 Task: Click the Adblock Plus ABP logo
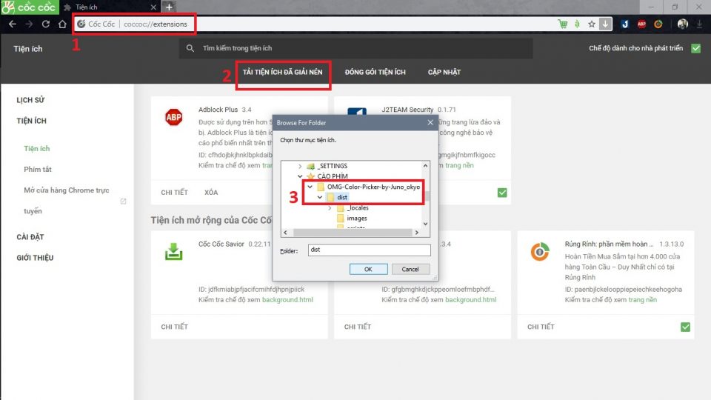pos(173,118)
